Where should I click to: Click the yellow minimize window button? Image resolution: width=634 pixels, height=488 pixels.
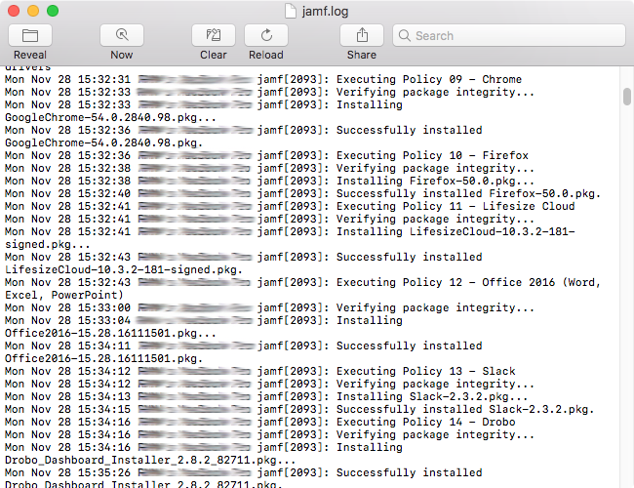tap(33, 11)
